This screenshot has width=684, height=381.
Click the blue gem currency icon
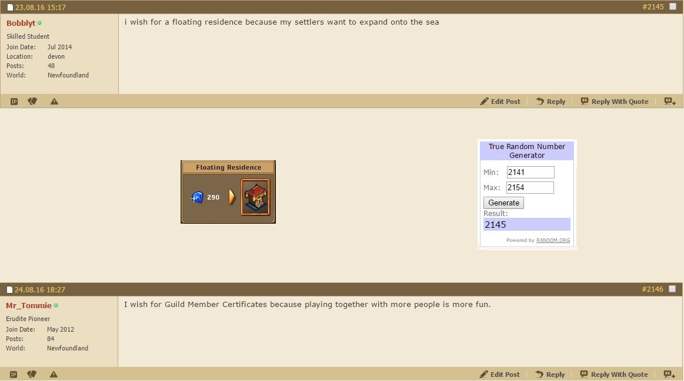(197, 197)
